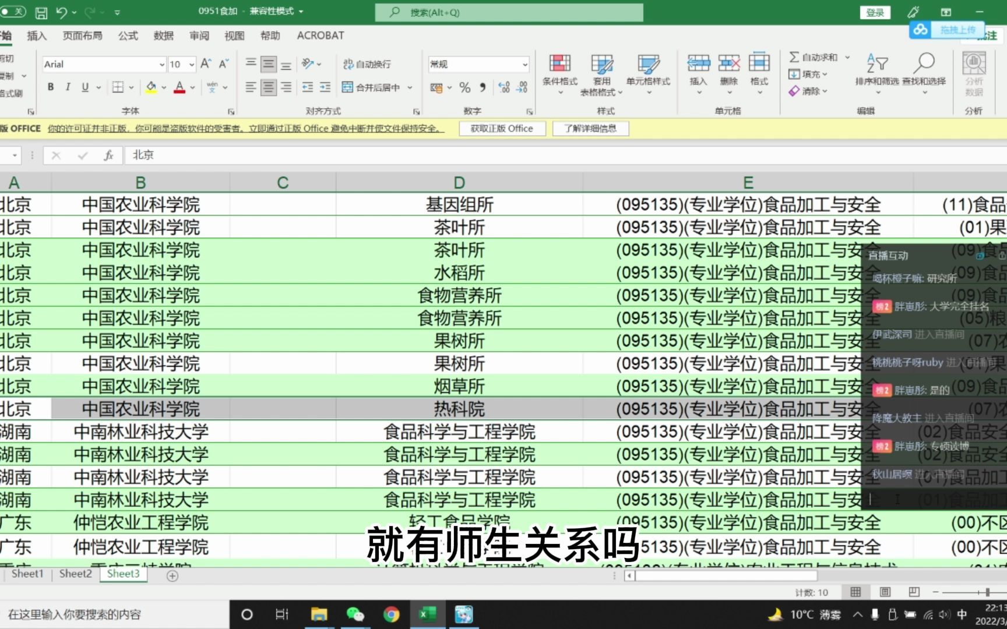
Task: Decrease font size with smaller A icon
Action: pos(224,63)
